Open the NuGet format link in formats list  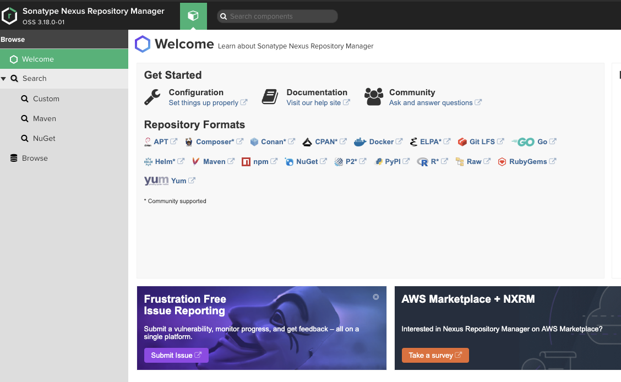coord(307,161)
